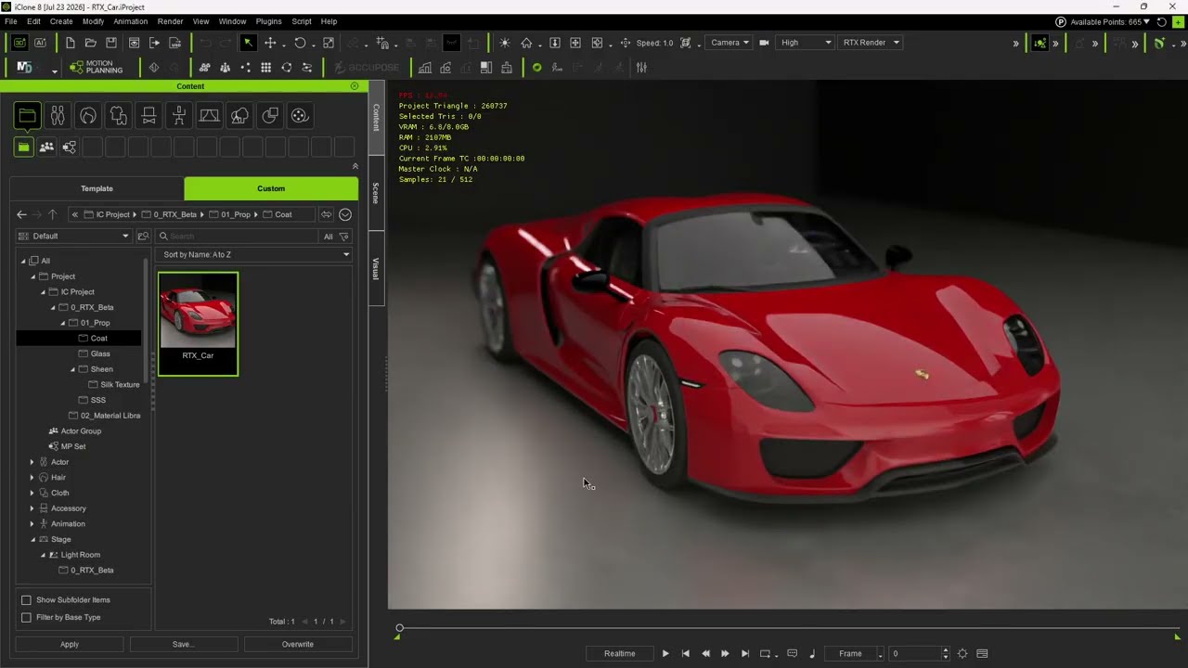This screenshot has height=668, width=1188.
Task: Open the High quality dropdown
Action: click(x=806, y=43)
